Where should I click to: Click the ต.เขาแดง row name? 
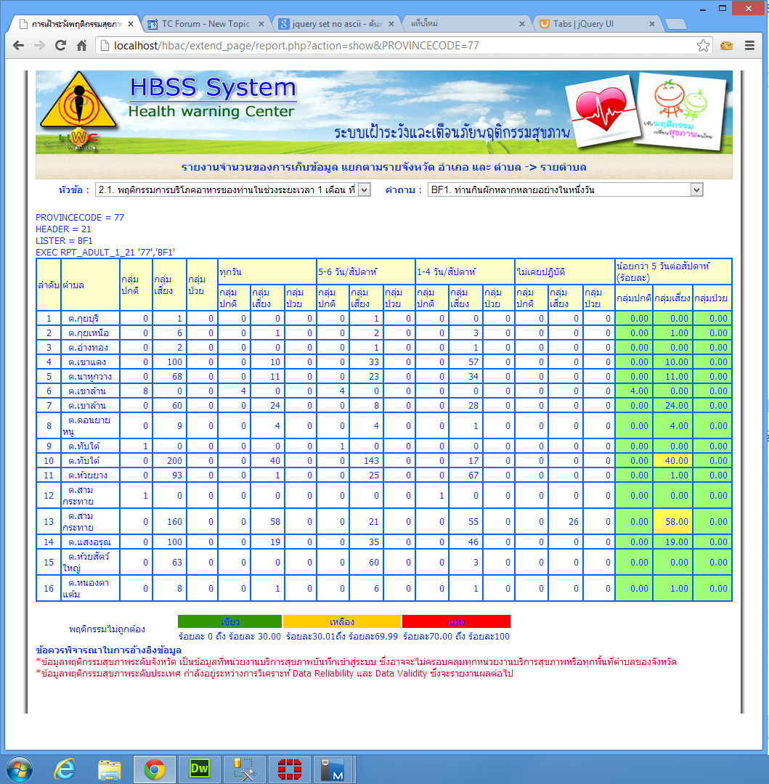[87, 362]
